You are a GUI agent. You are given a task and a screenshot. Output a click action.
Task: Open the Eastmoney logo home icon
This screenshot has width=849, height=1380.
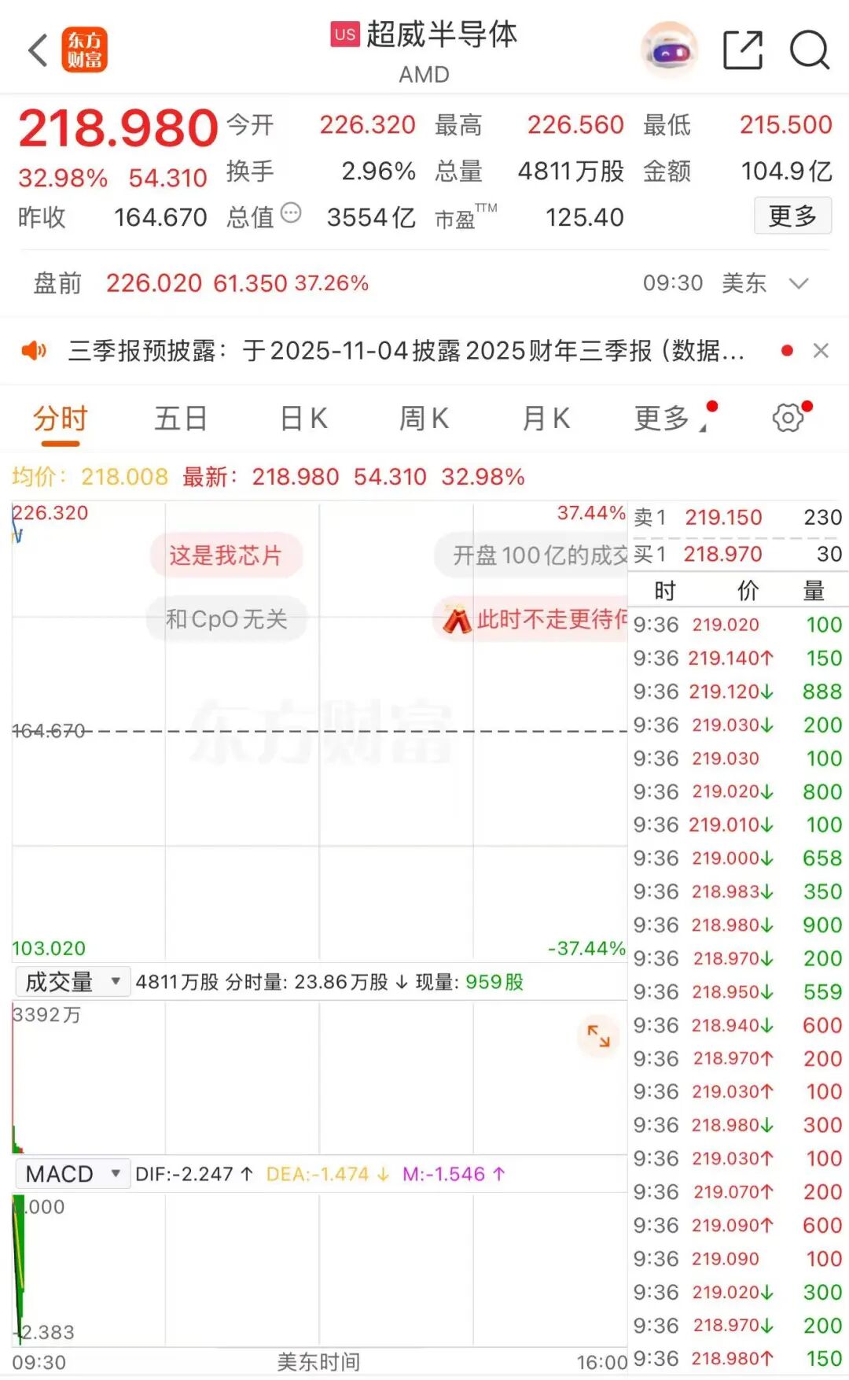point(85,51)
